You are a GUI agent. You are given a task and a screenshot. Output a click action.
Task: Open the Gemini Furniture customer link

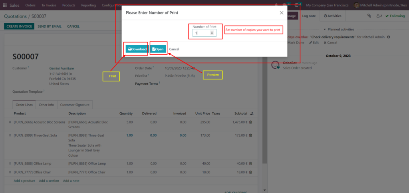coord(62,68)
